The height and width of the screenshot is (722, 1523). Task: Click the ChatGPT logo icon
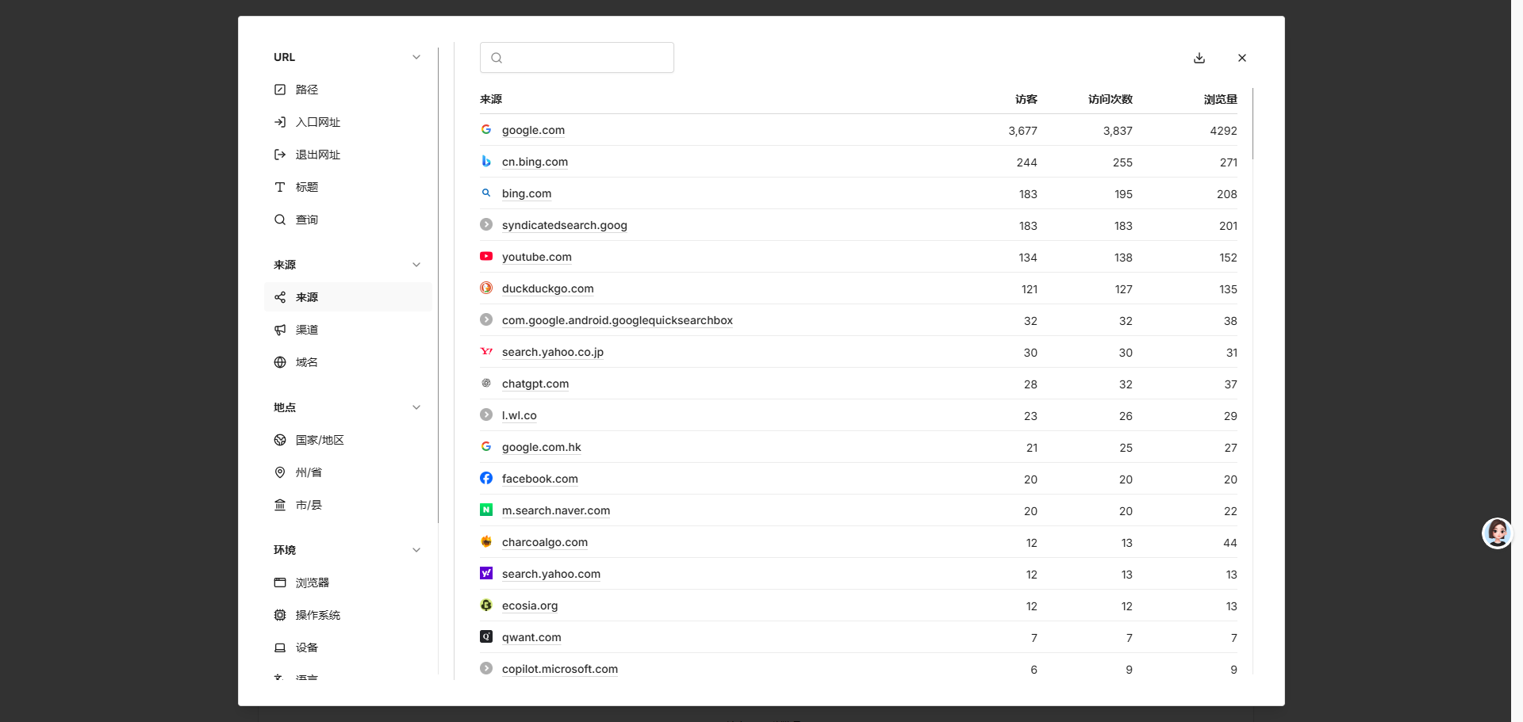click(x=486, y=383)
